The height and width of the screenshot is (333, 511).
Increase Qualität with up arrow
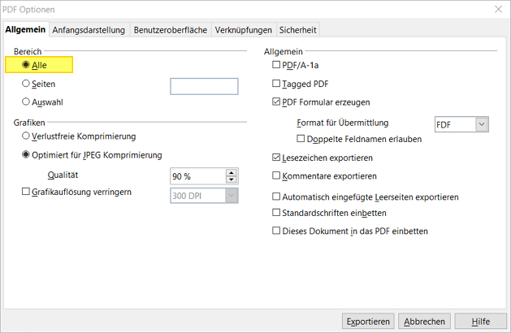click(x=232, y=172)
